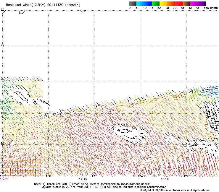
Task: Click the red 30-35 knots color swatch
Action: (179, 4)
